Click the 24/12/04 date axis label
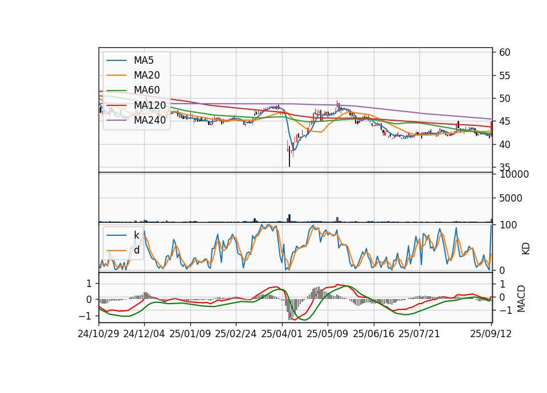Viewport: 547px width, 393px height. pos(144,334)
